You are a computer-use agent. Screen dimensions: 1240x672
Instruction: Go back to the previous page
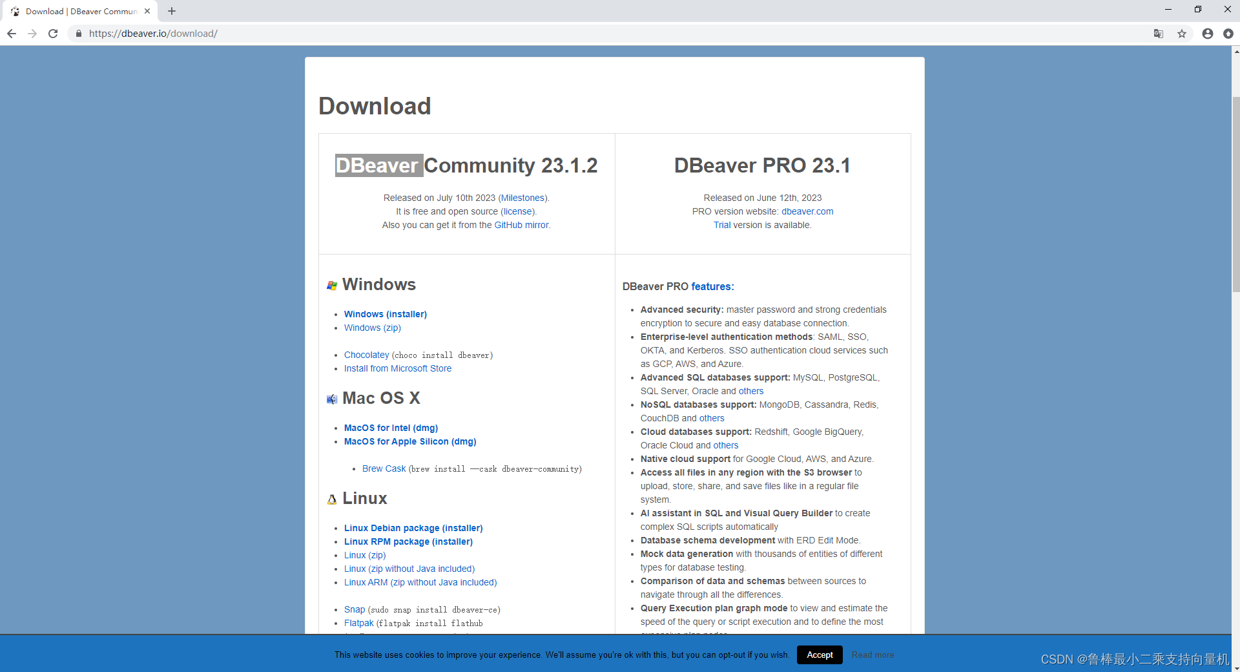click(12, 34)
